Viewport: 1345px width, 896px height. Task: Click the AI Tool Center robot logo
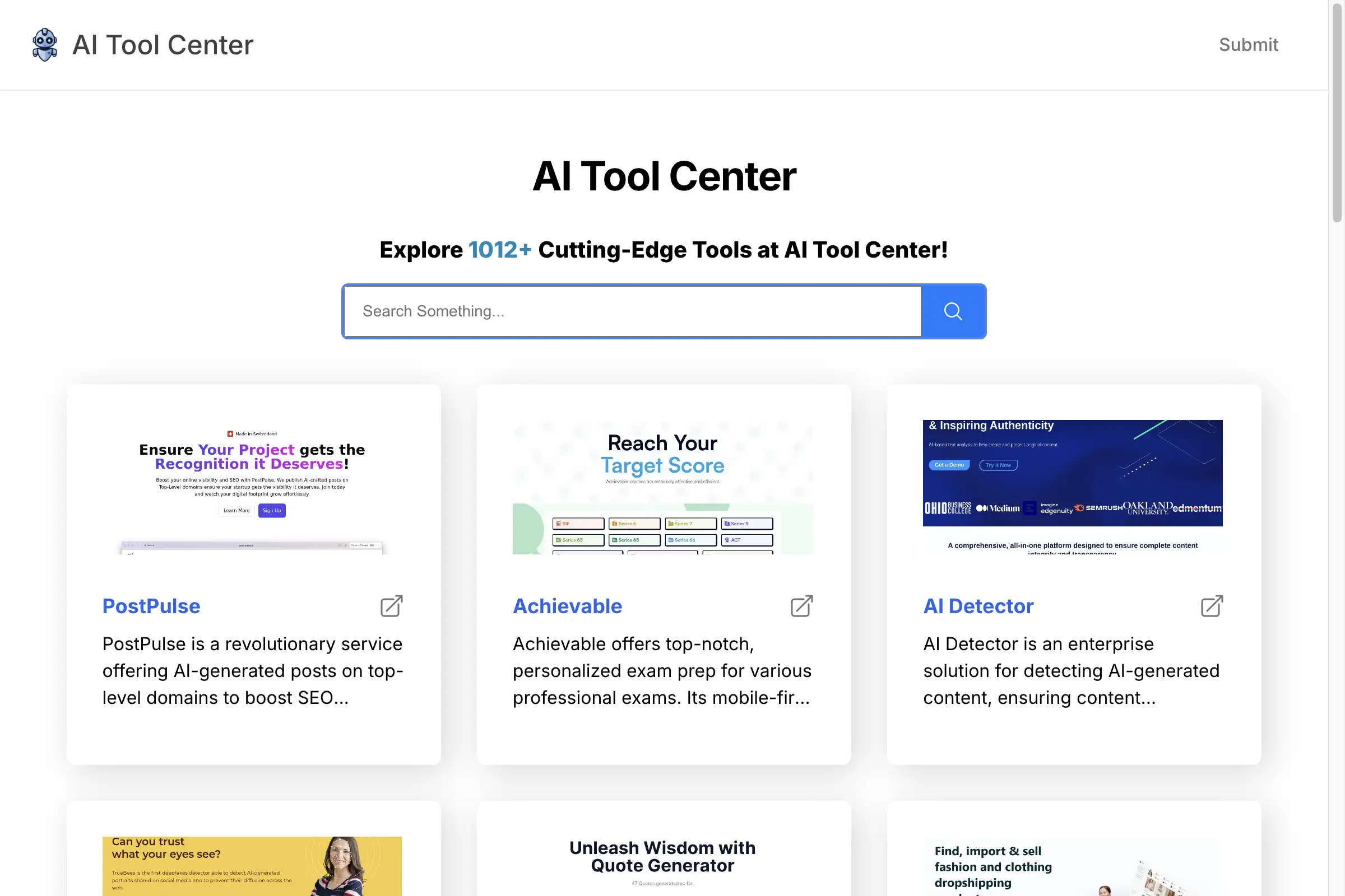pos(44,44)
